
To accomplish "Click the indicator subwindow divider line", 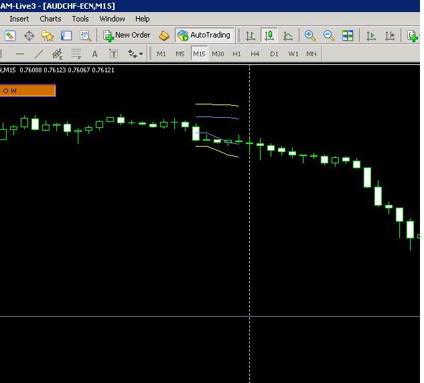I will point(210,316).
